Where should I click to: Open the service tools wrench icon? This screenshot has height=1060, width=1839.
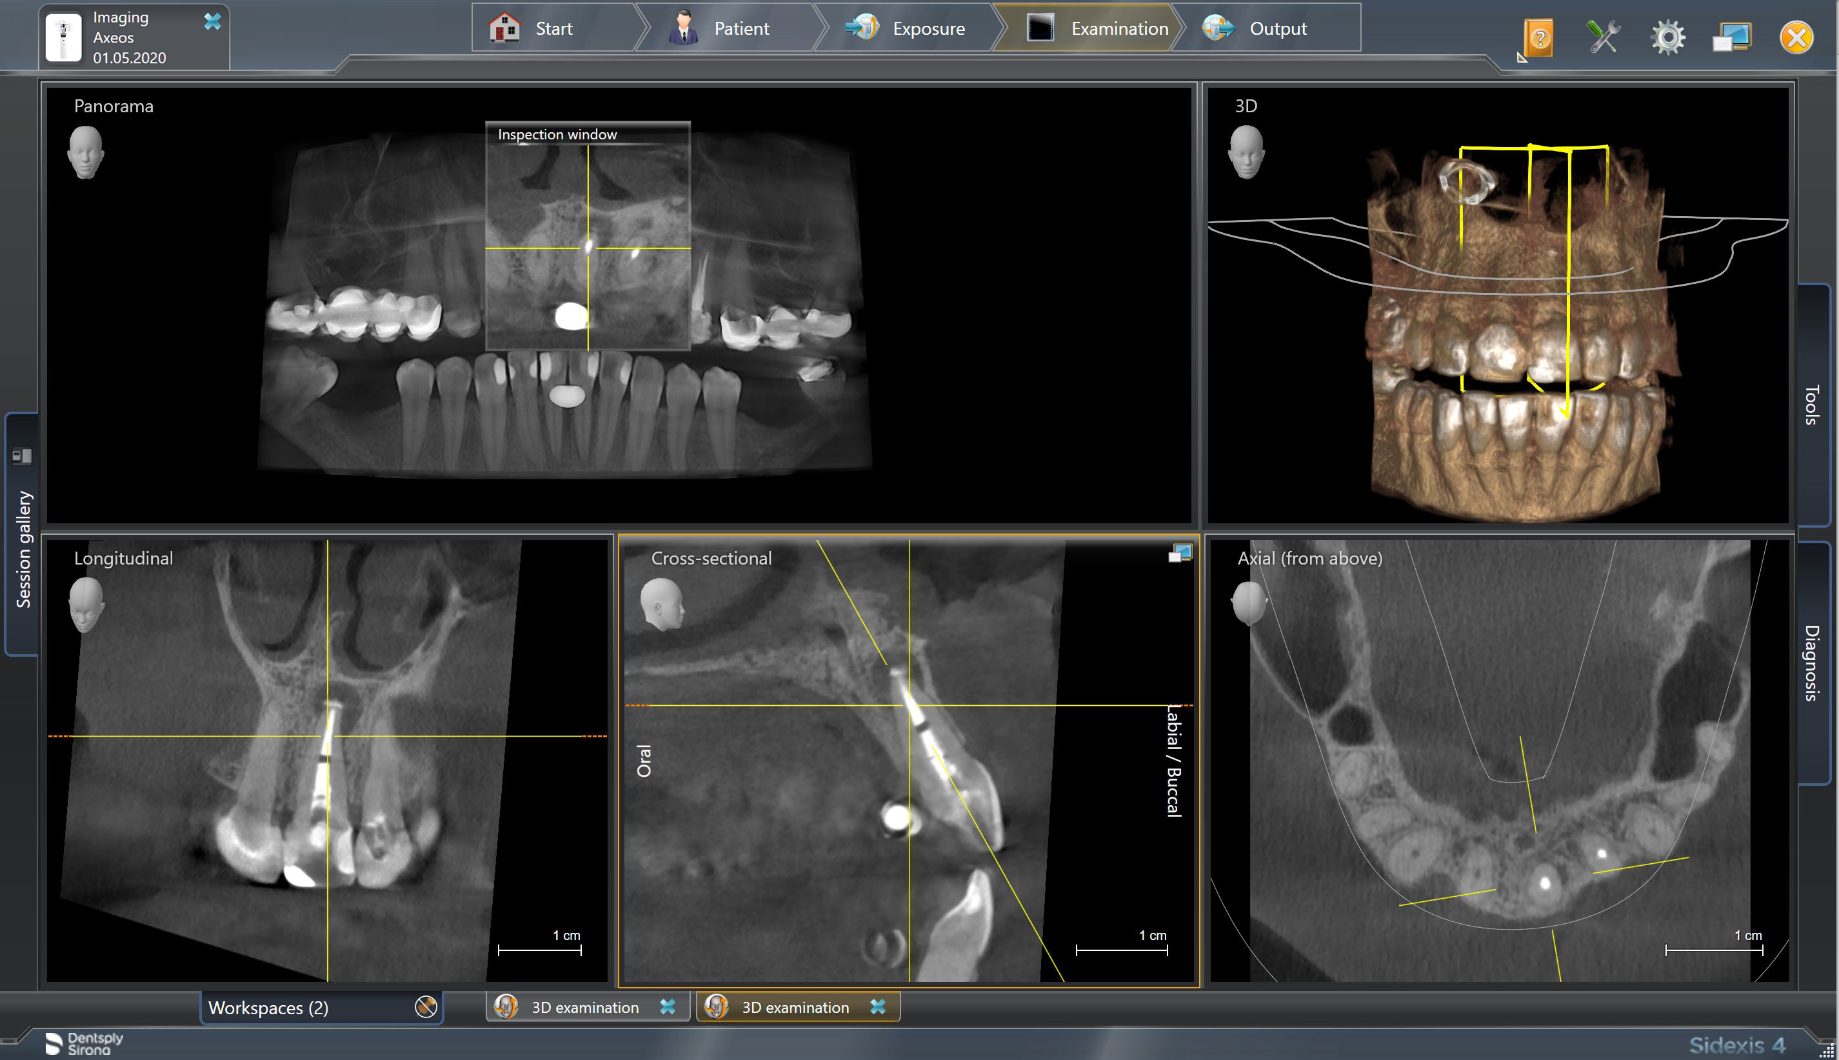[x=1603, y=37]
